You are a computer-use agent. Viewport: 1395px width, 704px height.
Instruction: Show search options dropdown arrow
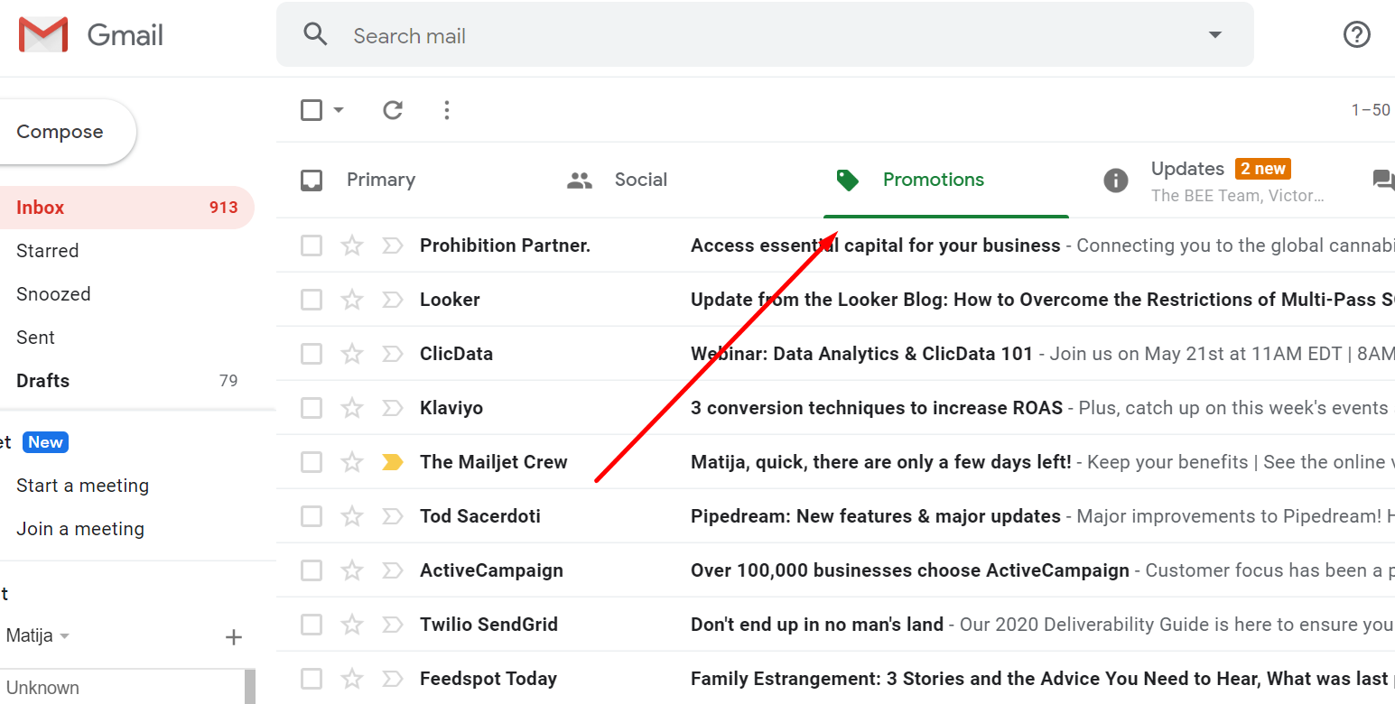click(1214, 35)
